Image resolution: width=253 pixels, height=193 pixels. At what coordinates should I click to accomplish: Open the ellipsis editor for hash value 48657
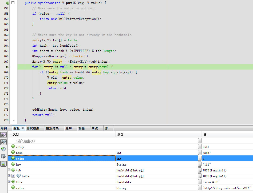(x=200, y=152)
